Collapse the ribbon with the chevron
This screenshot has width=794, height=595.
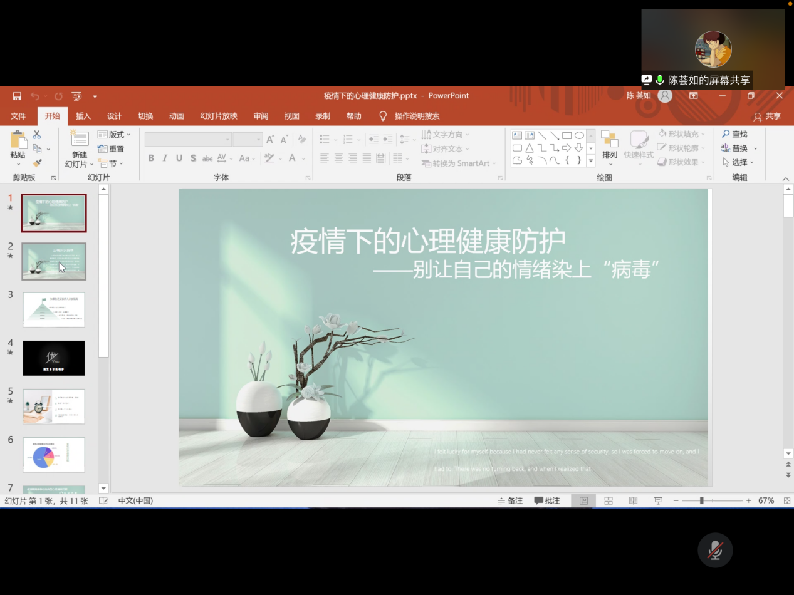tap(786, 179)
